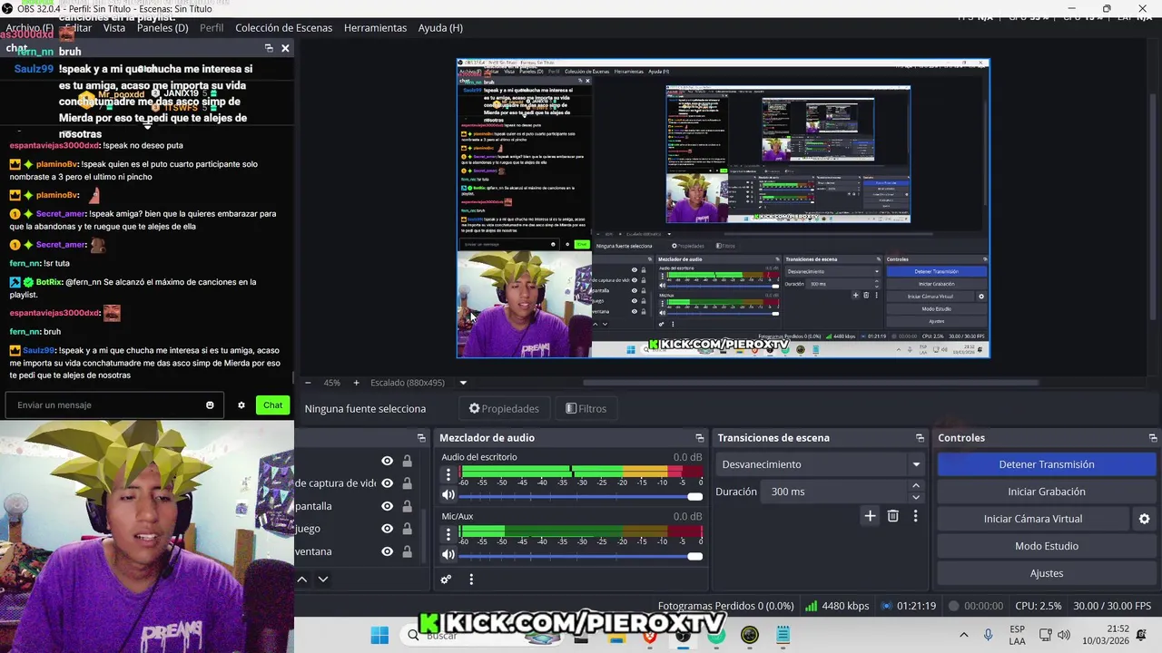Open Mic/Aux three-dot options menu
This screenshot has height=653, width=1162.
[448, 533]
